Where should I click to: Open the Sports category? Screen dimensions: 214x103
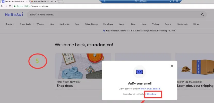tap(168, 24)
